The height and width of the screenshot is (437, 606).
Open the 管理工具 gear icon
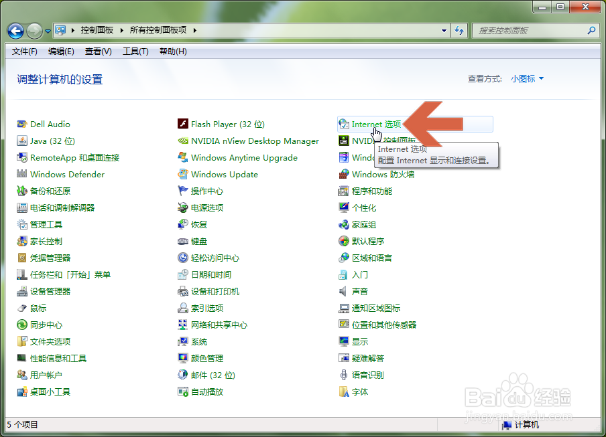coord(22,224)
